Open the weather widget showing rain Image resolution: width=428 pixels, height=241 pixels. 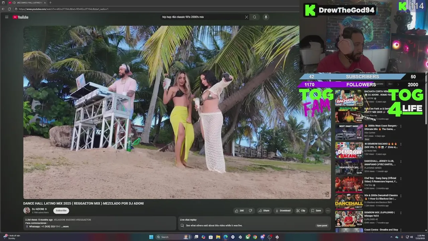point(12,237)
